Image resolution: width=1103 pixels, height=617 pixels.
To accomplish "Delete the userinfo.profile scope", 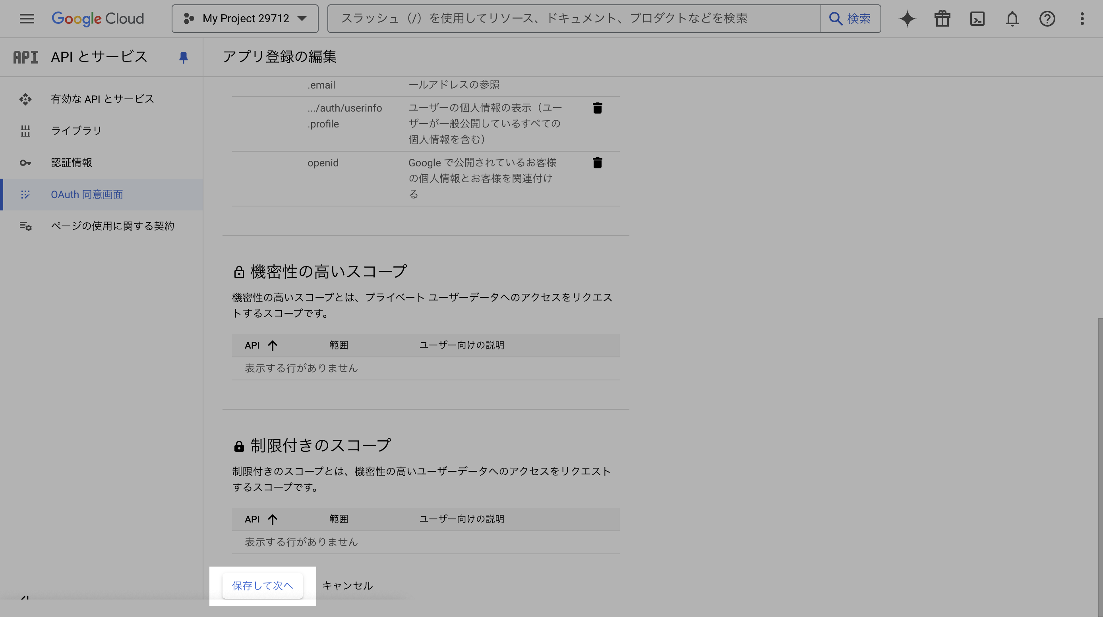I will coord(597,108).
